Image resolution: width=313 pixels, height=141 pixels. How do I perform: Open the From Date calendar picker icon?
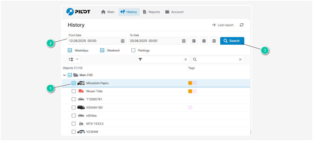(123, 41)
